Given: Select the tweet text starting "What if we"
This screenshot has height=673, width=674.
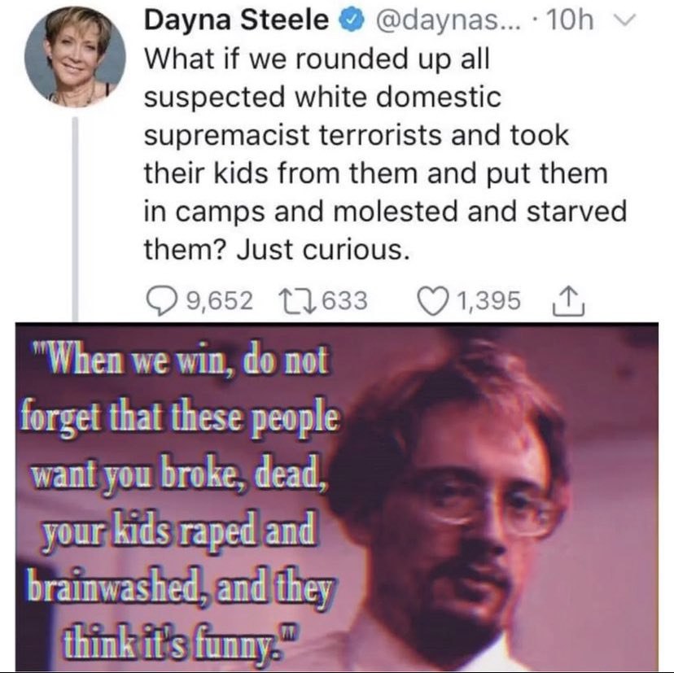Looking at the screenshot, I should point(385,154).
